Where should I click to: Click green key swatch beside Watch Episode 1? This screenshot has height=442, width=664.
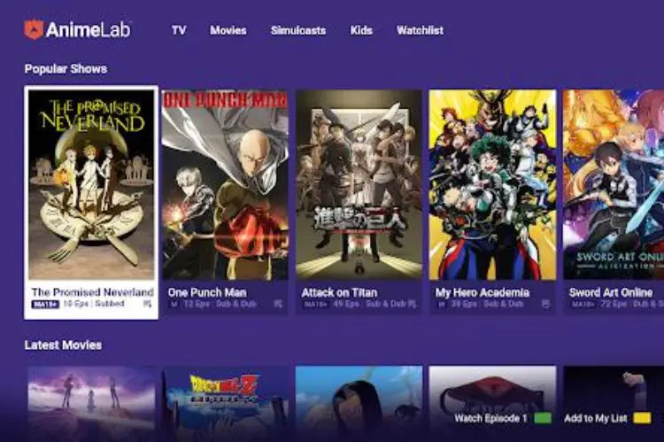(x=543, y=418)
